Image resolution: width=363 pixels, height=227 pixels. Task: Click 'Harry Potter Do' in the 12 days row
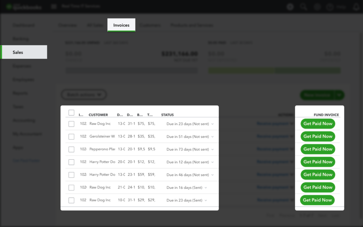point(102,162)
